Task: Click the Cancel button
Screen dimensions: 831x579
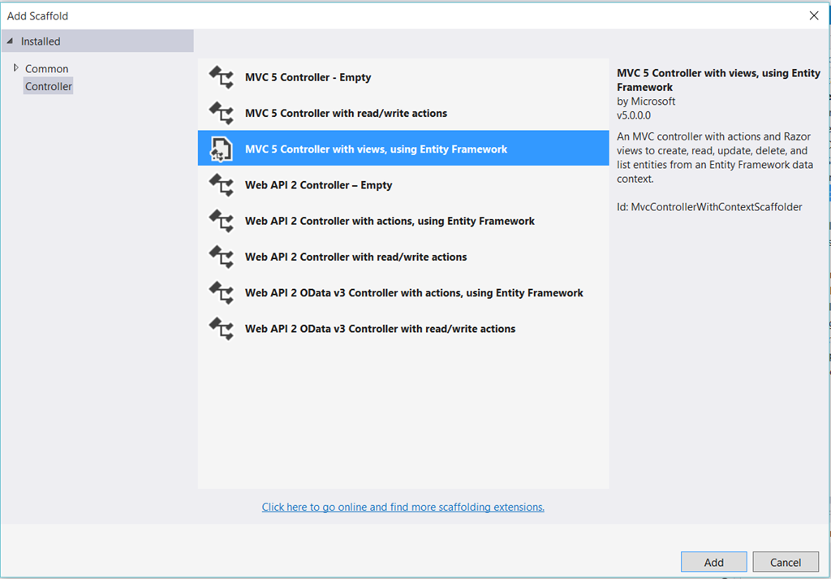Action: [x=786, y=562]
